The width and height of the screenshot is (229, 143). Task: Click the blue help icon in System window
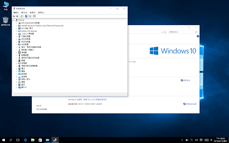[x=198, y=36]
